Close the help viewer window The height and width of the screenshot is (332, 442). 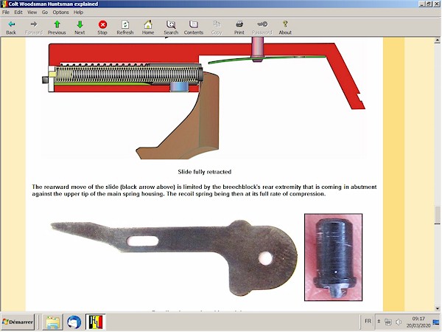[x=436, y=4]
